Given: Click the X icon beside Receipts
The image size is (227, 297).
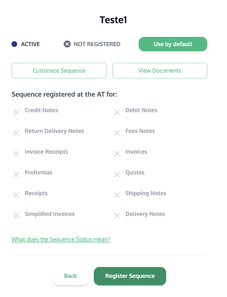Looking at the screenshot, I should point(16,195).
